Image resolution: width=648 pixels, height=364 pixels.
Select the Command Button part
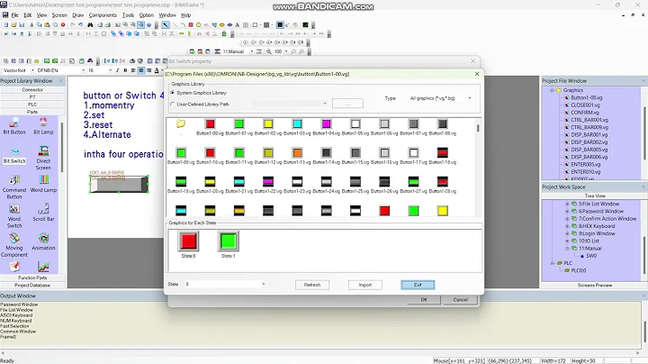pos(14,187)
